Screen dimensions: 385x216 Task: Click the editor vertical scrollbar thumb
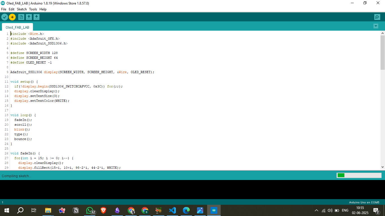(382, 53)
